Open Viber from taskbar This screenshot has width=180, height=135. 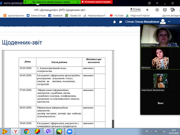tap(48, 131)
